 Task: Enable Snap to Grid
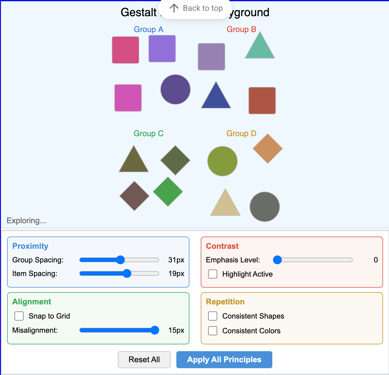[19, 316]
